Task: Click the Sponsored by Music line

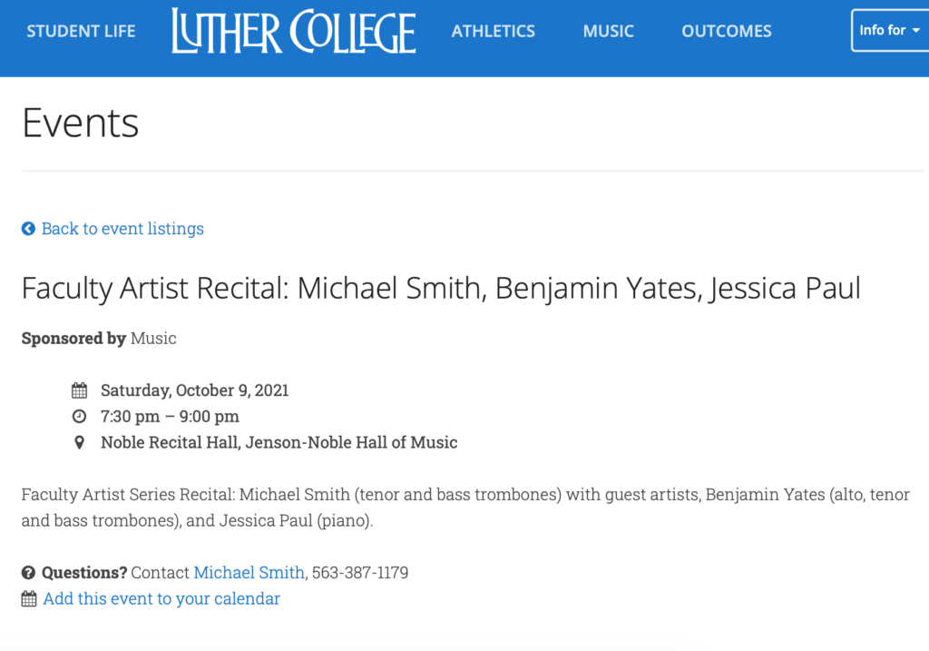Action: (99, 338)
